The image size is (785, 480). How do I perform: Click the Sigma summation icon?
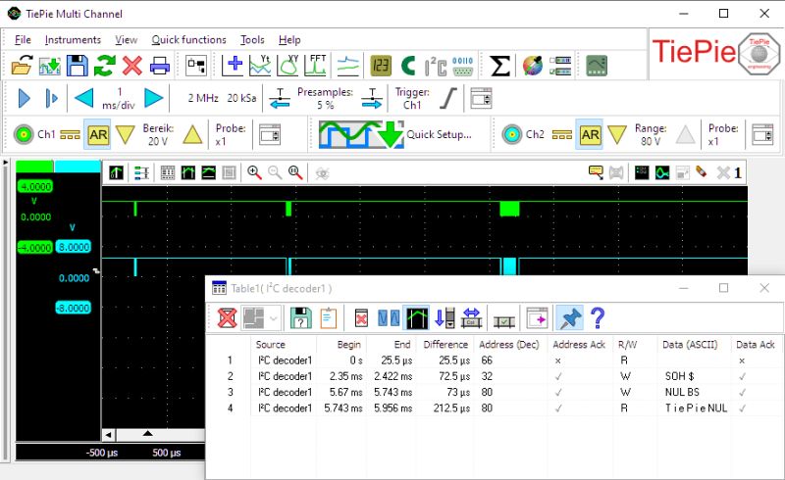click(499, 66)
